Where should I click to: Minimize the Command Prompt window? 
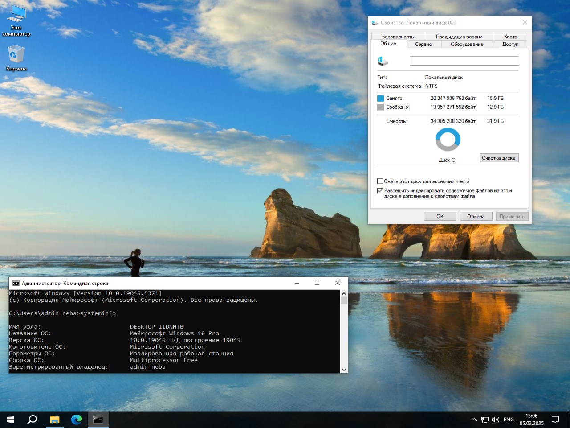297,283
